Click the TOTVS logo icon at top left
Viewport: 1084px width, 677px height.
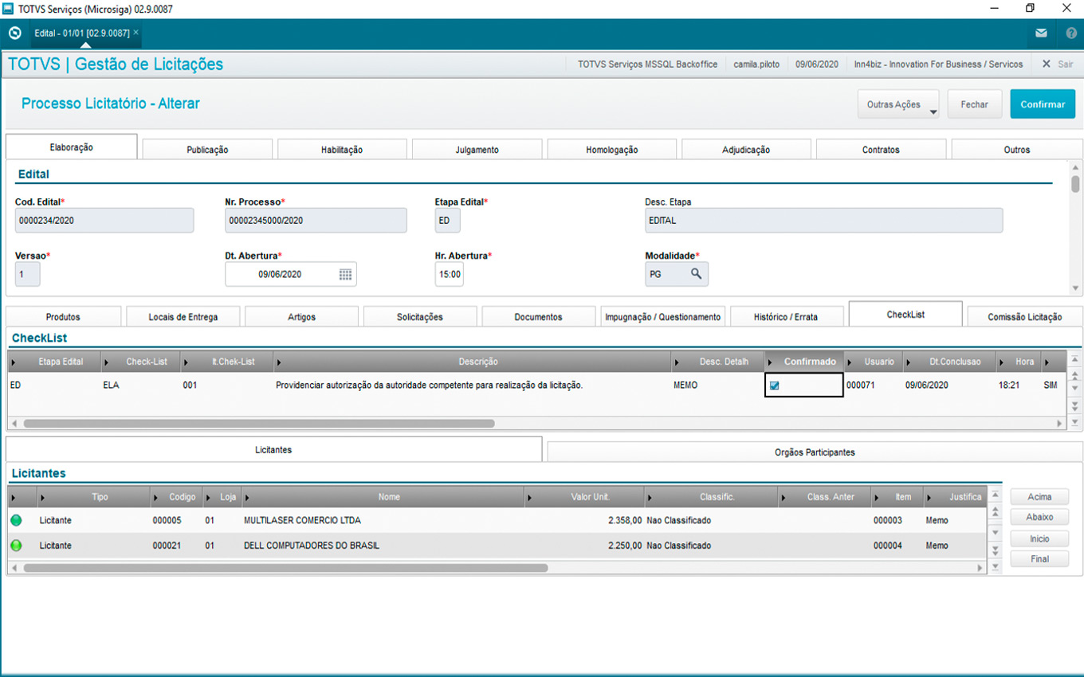(x=14, y=33)
